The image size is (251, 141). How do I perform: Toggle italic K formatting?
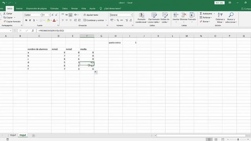pos(30,20)
